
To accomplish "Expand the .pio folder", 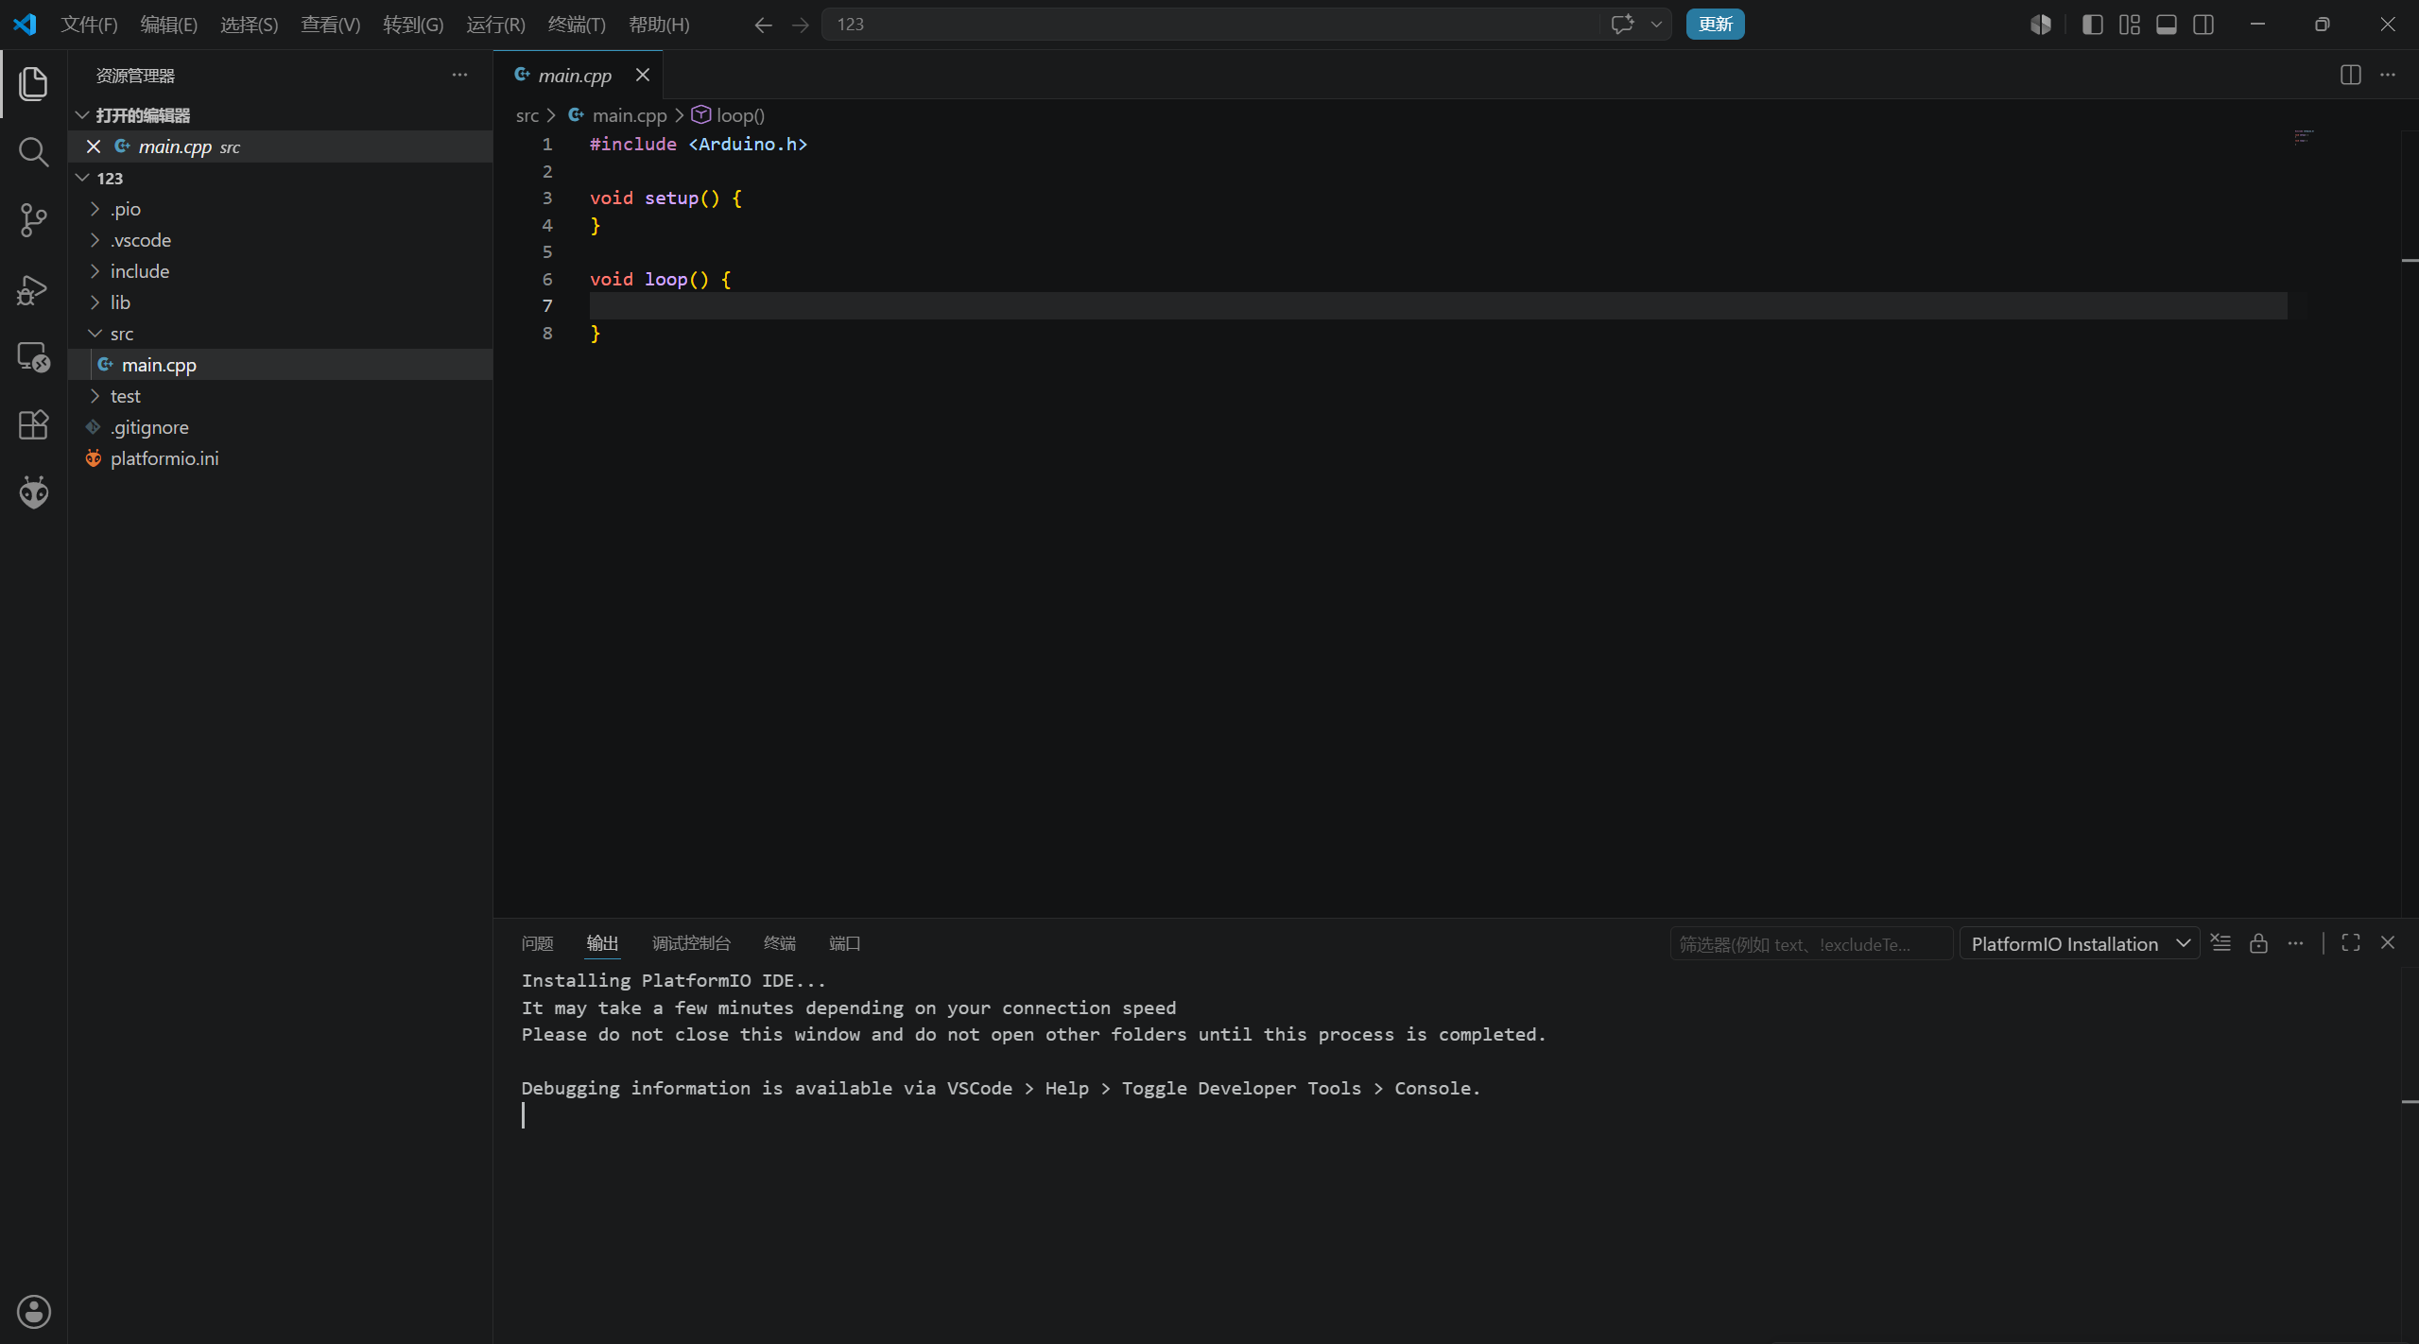I will [x=95, y=209].
